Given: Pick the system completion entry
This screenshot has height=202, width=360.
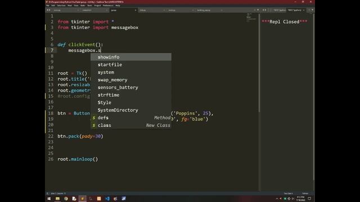Looking at the screenshot, I should pos(131,72).
